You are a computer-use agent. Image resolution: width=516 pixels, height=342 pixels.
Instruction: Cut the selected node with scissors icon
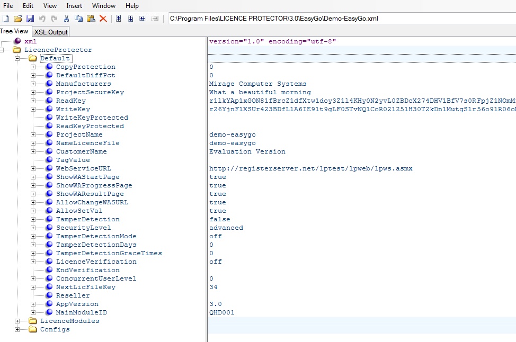coord(66,19)
